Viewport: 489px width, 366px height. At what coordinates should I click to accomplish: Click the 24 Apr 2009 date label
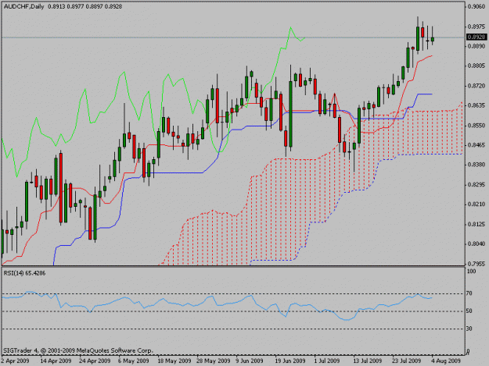click(x=95, y=361)
